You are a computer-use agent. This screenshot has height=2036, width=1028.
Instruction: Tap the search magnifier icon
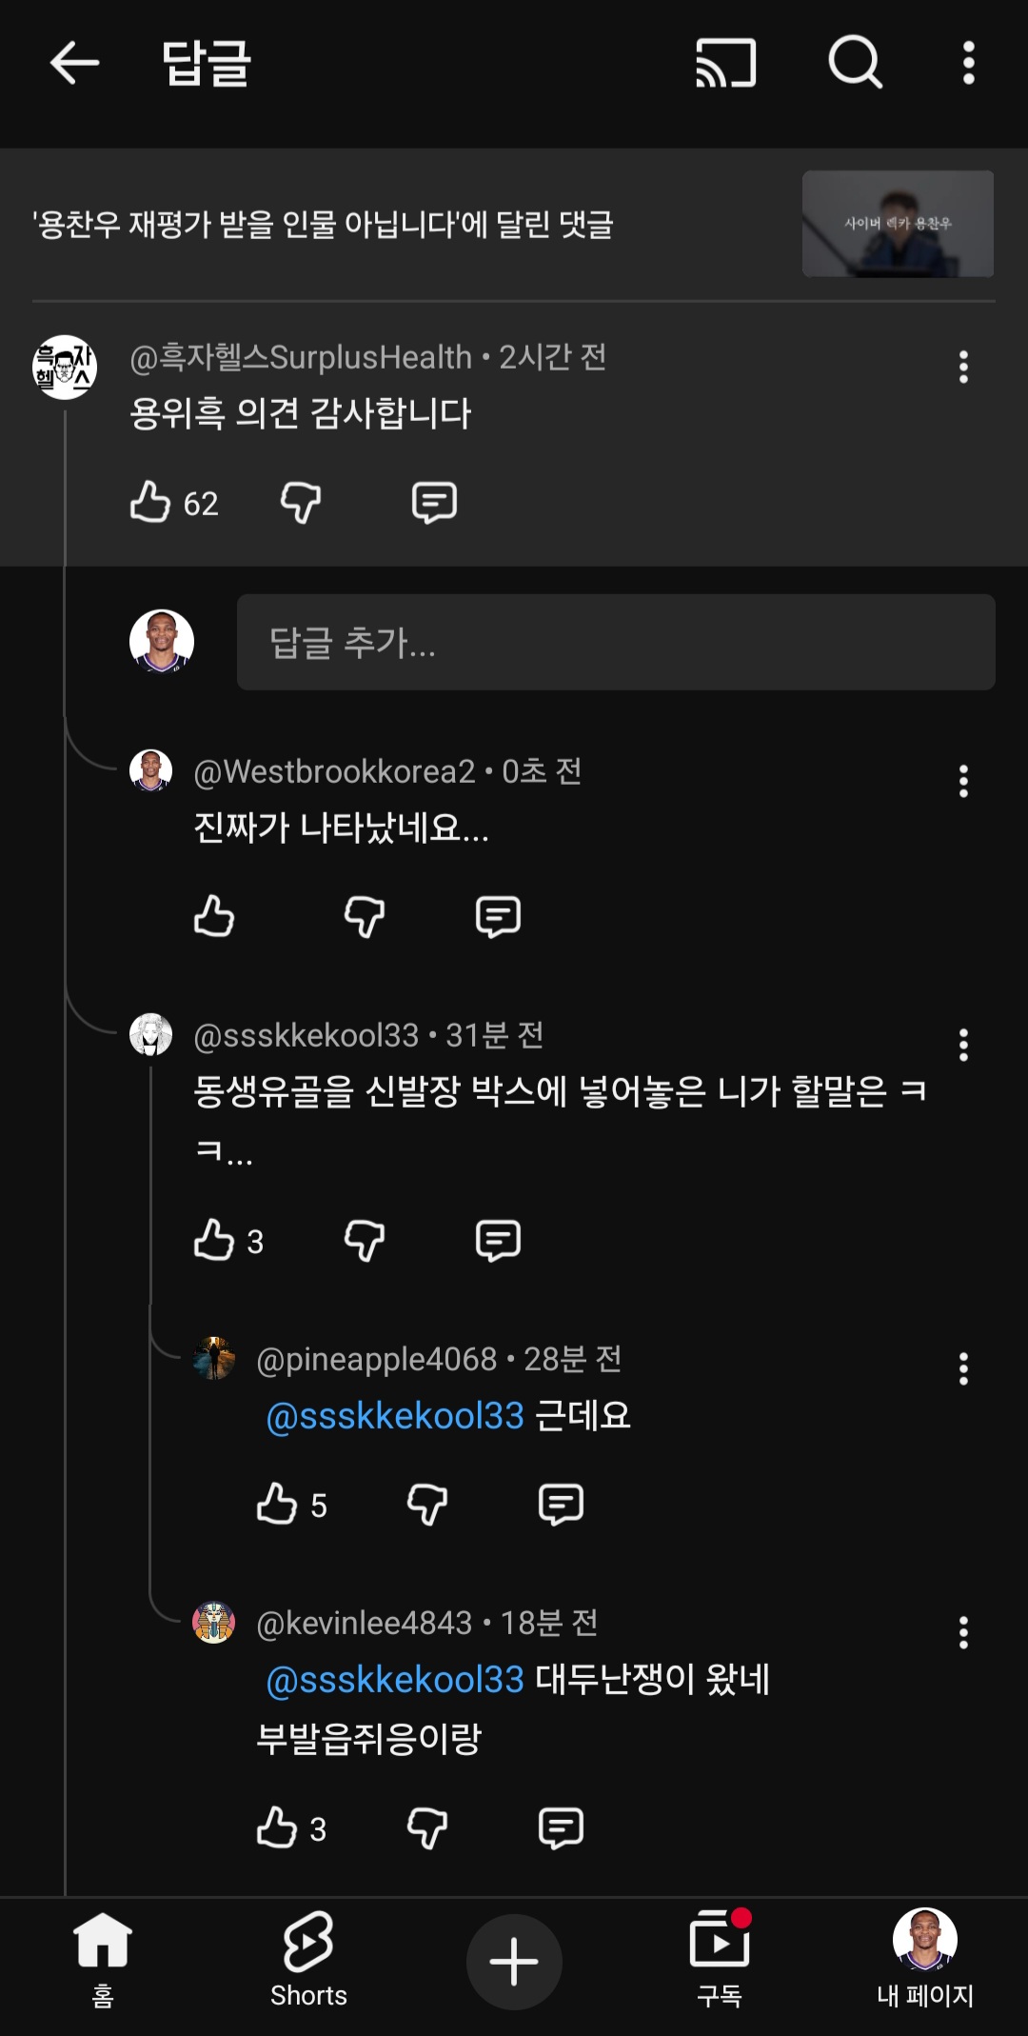pos(855,63)
